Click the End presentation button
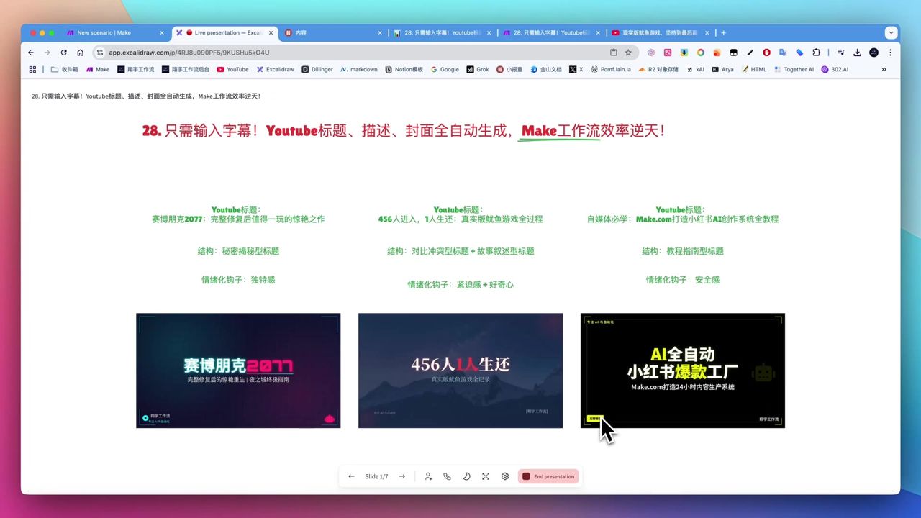The image size is (921, 518). 548,476
